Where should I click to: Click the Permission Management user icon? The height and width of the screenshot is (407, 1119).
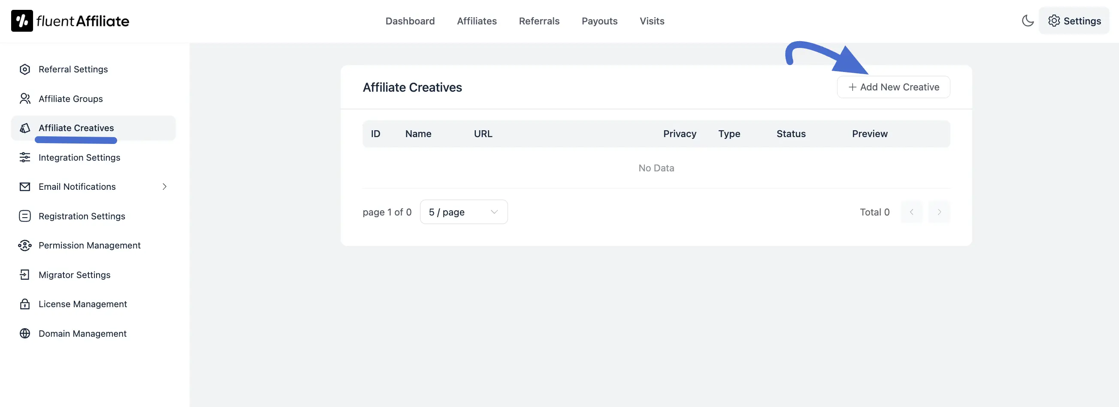[x=25, y=245]
